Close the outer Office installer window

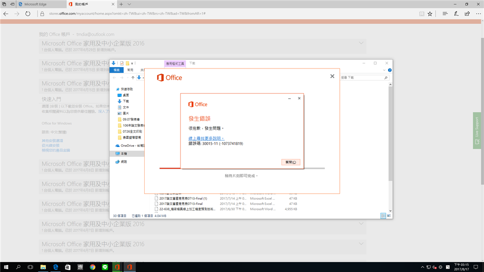click(x=332, y=76)
